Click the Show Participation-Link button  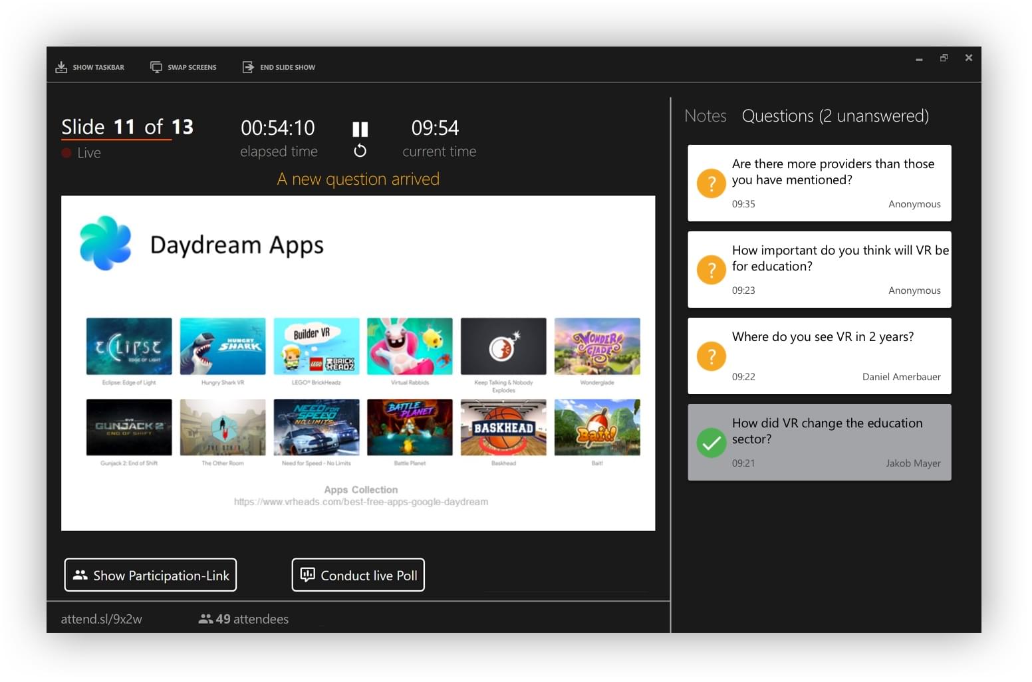[150, 574]
